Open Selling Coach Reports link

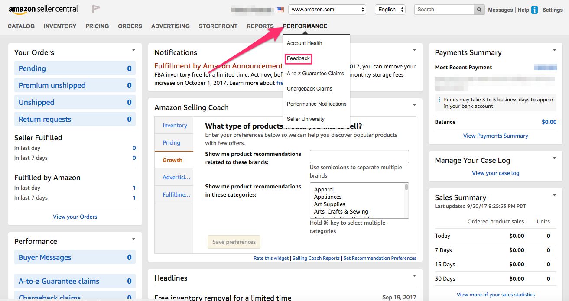tap(316, 258)
